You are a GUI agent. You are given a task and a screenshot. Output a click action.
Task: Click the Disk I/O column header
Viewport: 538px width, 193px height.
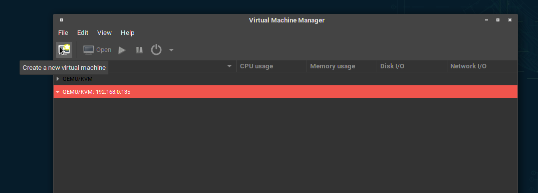click(x=412, y=66)
